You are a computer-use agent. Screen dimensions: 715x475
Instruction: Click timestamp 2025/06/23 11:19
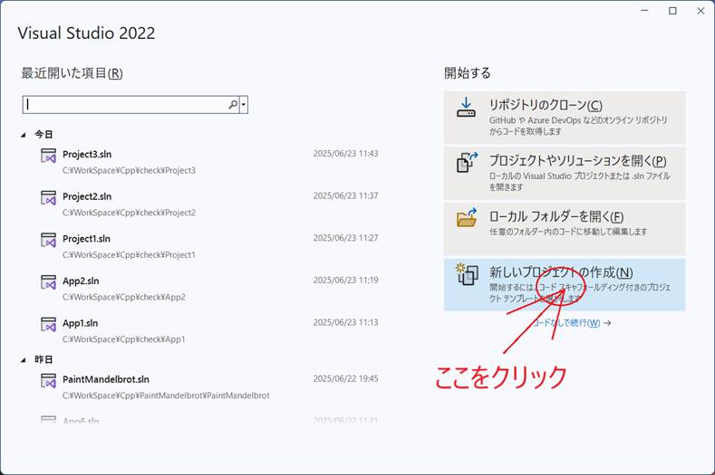(345, 280)
